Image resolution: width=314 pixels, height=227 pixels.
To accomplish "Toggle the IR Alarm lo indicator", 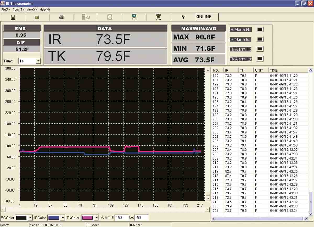I will coord(260,39).
